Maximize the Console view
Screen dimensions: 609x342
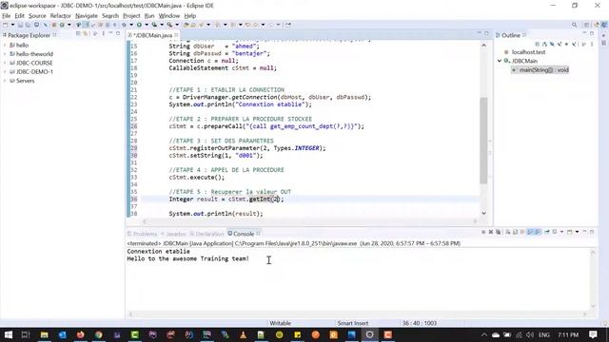592,232
